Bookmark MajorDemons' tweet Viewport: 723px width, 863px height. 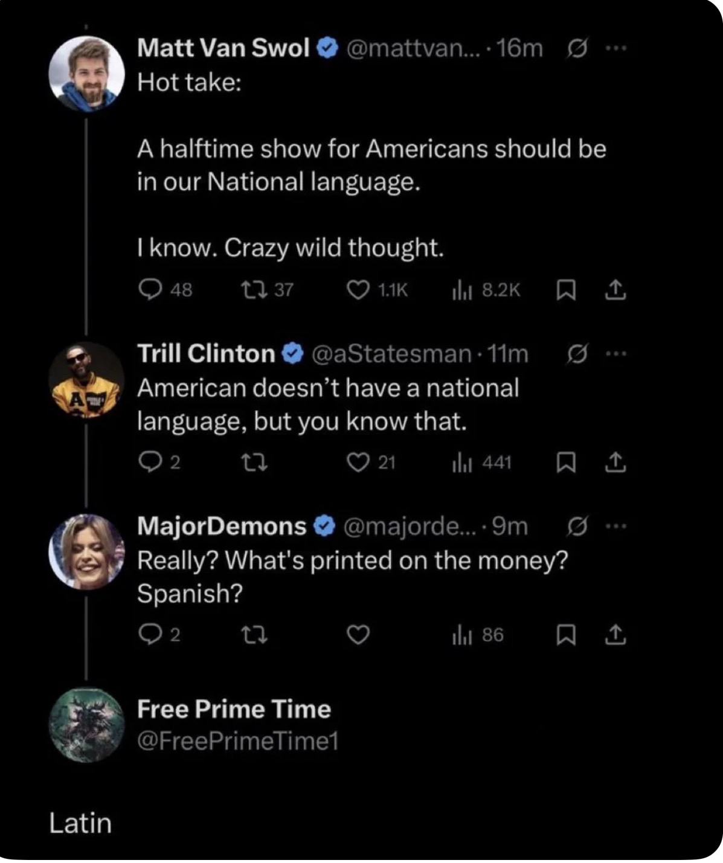click(565, 635)
